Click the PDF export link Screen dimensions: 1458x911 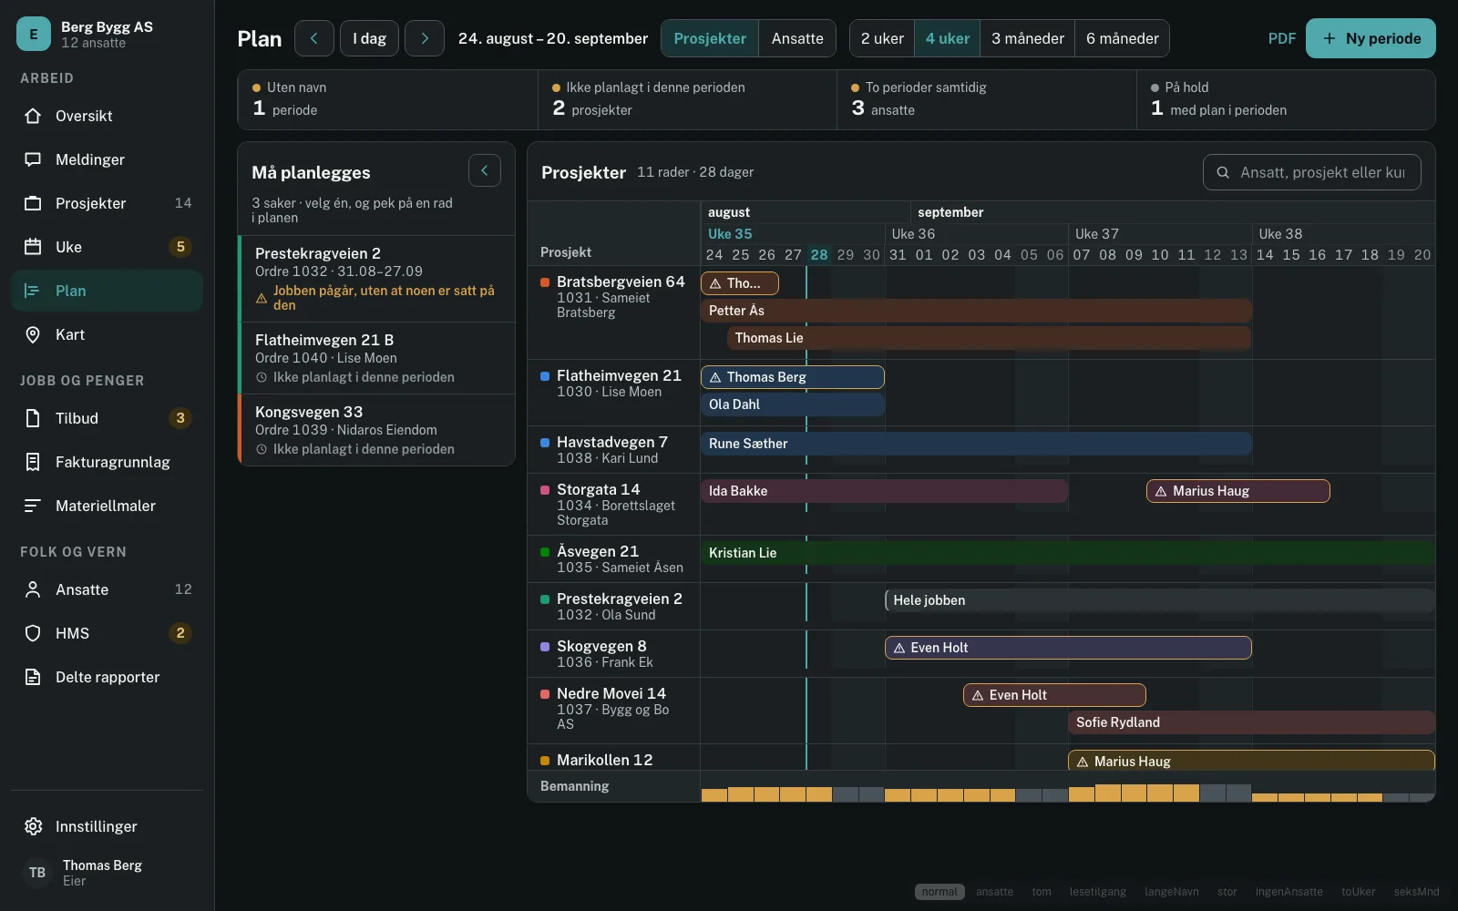coord(1281,38)
